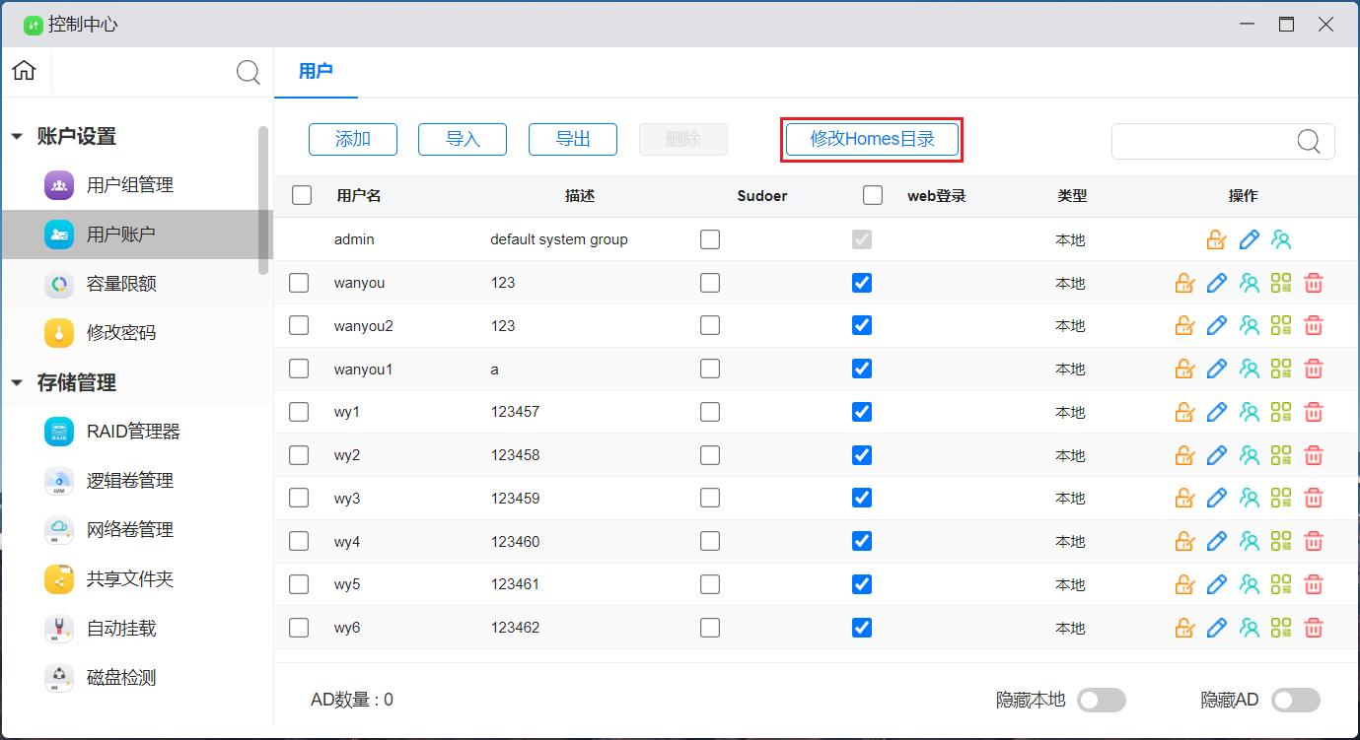Click the 修改Homes目录 button

coord(872,139)
